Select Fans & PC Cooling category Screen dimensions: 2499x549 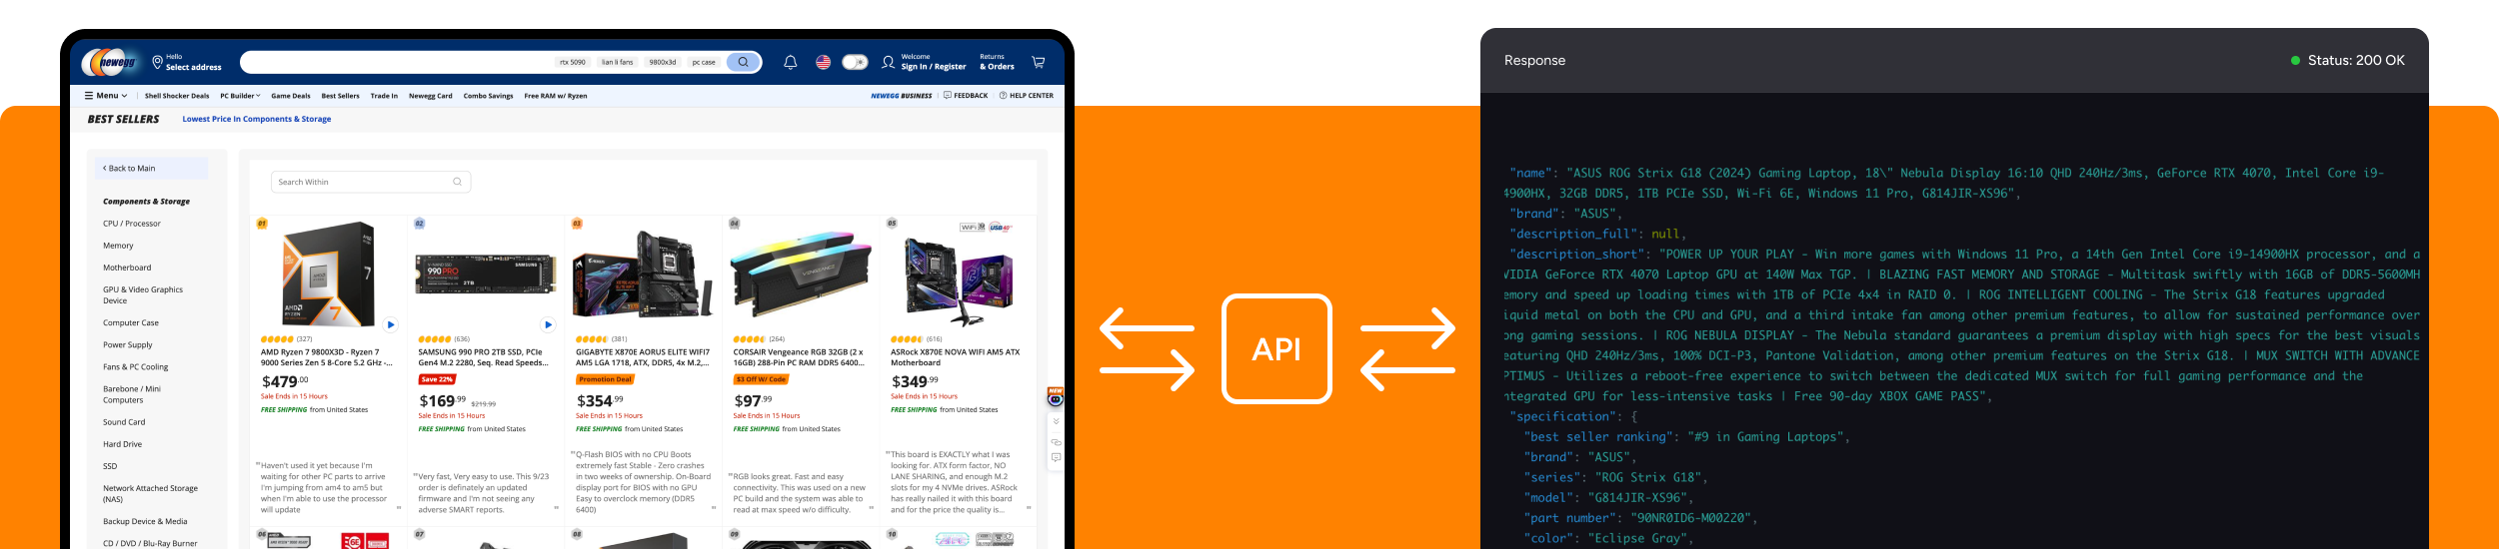(136, 366)
